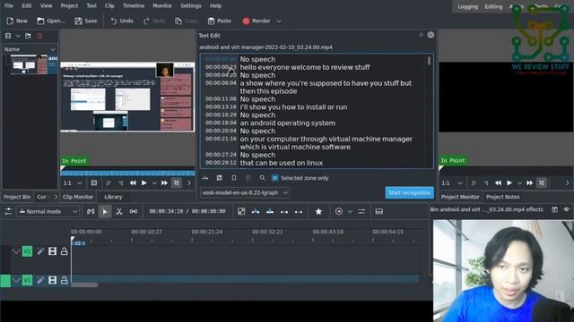Open Normal mode edit dropdown

[x=48, y=211]
